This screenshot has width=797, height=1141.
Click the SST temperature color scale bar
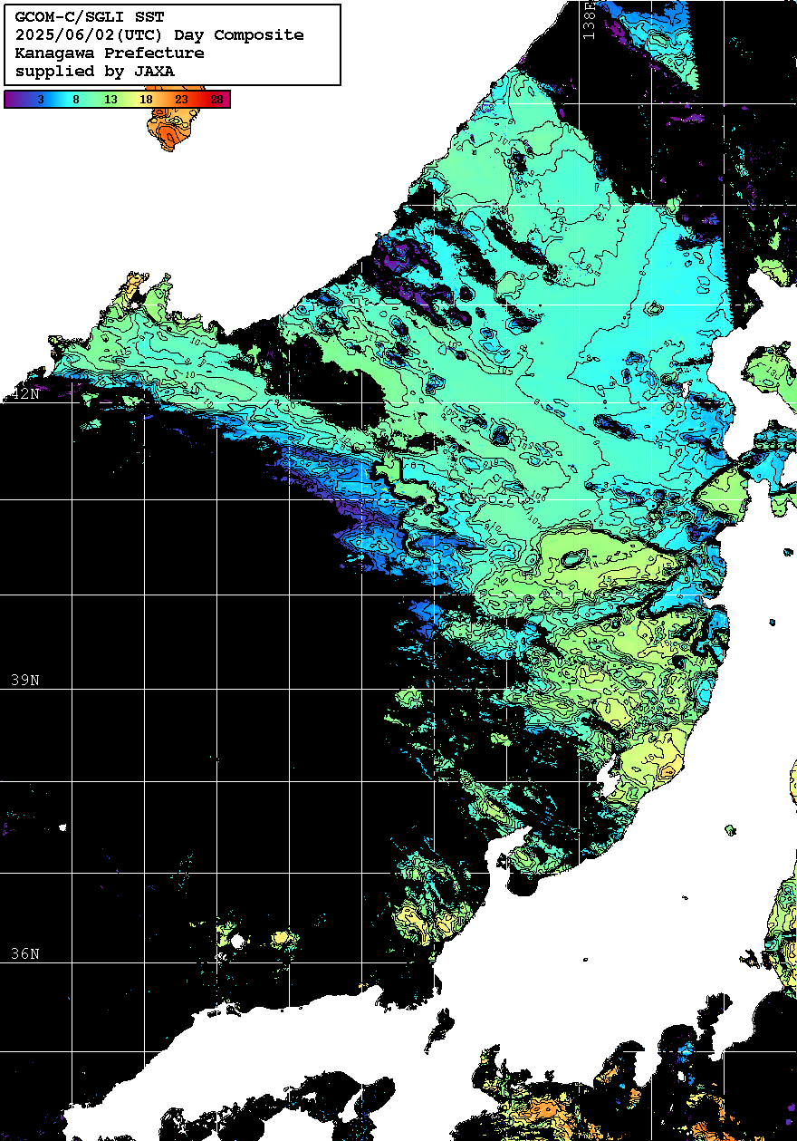click(x=117, y=100)
